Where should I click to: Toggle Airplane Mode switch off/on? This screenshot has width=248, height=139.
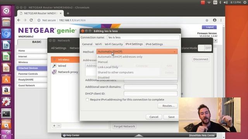[205, 48]
